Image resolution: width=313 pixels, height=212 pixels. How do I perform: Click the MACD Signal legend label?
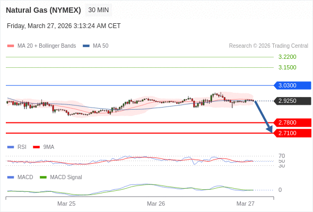pyautogui.click(x=66, y=178)
